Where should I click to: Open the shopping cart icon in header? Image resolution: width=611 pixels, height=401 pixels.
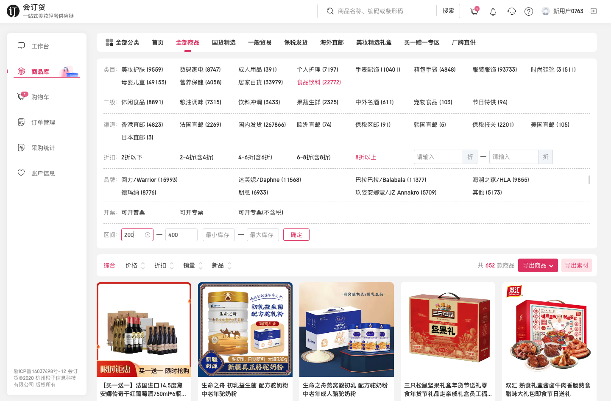coord(474,11)
